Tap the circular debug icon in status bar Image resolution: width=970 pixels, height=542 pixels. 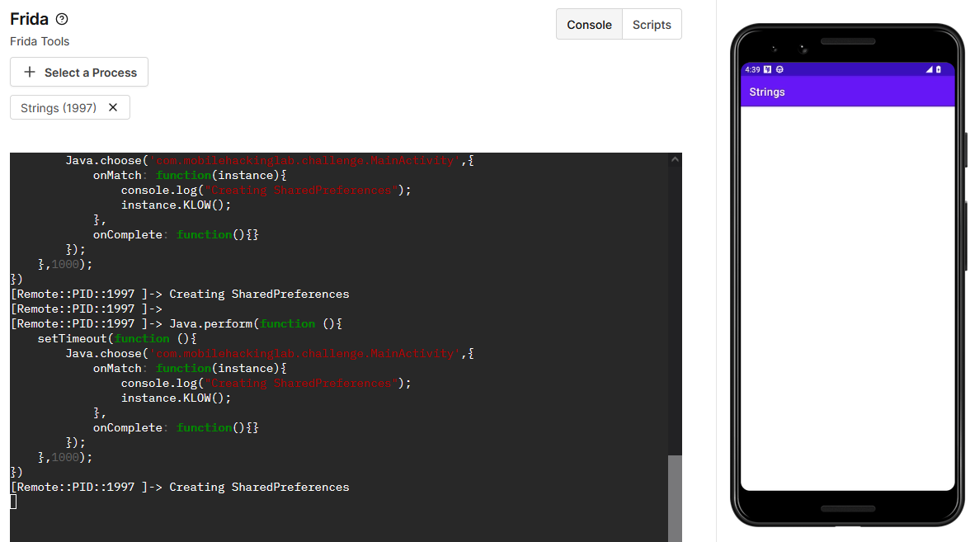(x=779, y=69)
